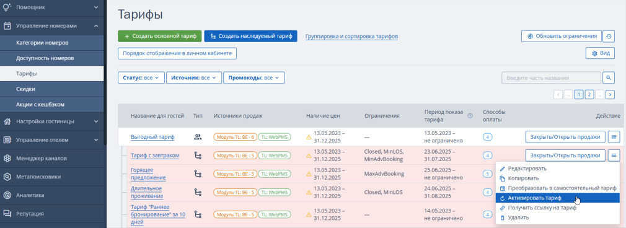Click the restrictions history clock icon
626x228 pixels.
coord(609,36)
